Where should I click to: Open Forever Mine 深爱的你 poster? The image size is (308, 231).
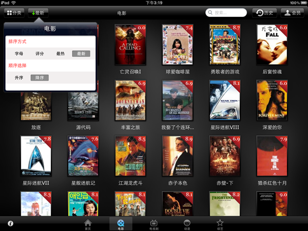tap(272, 100)
